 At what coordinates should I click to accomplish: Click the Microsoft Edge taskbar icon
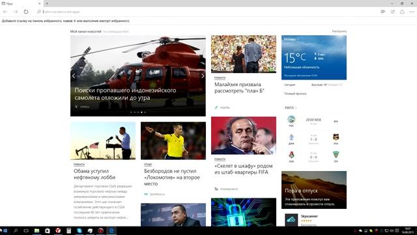tap(111, 230)
